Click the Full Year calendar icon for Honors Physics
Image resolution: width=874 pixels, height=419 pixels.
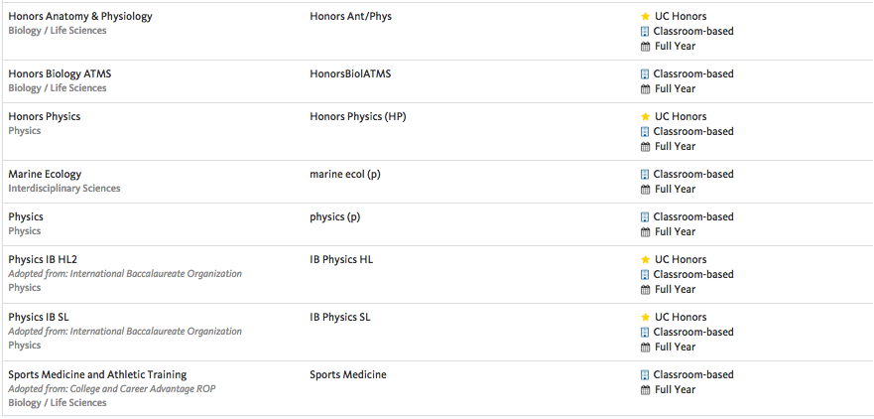click(x=646, y=147)
